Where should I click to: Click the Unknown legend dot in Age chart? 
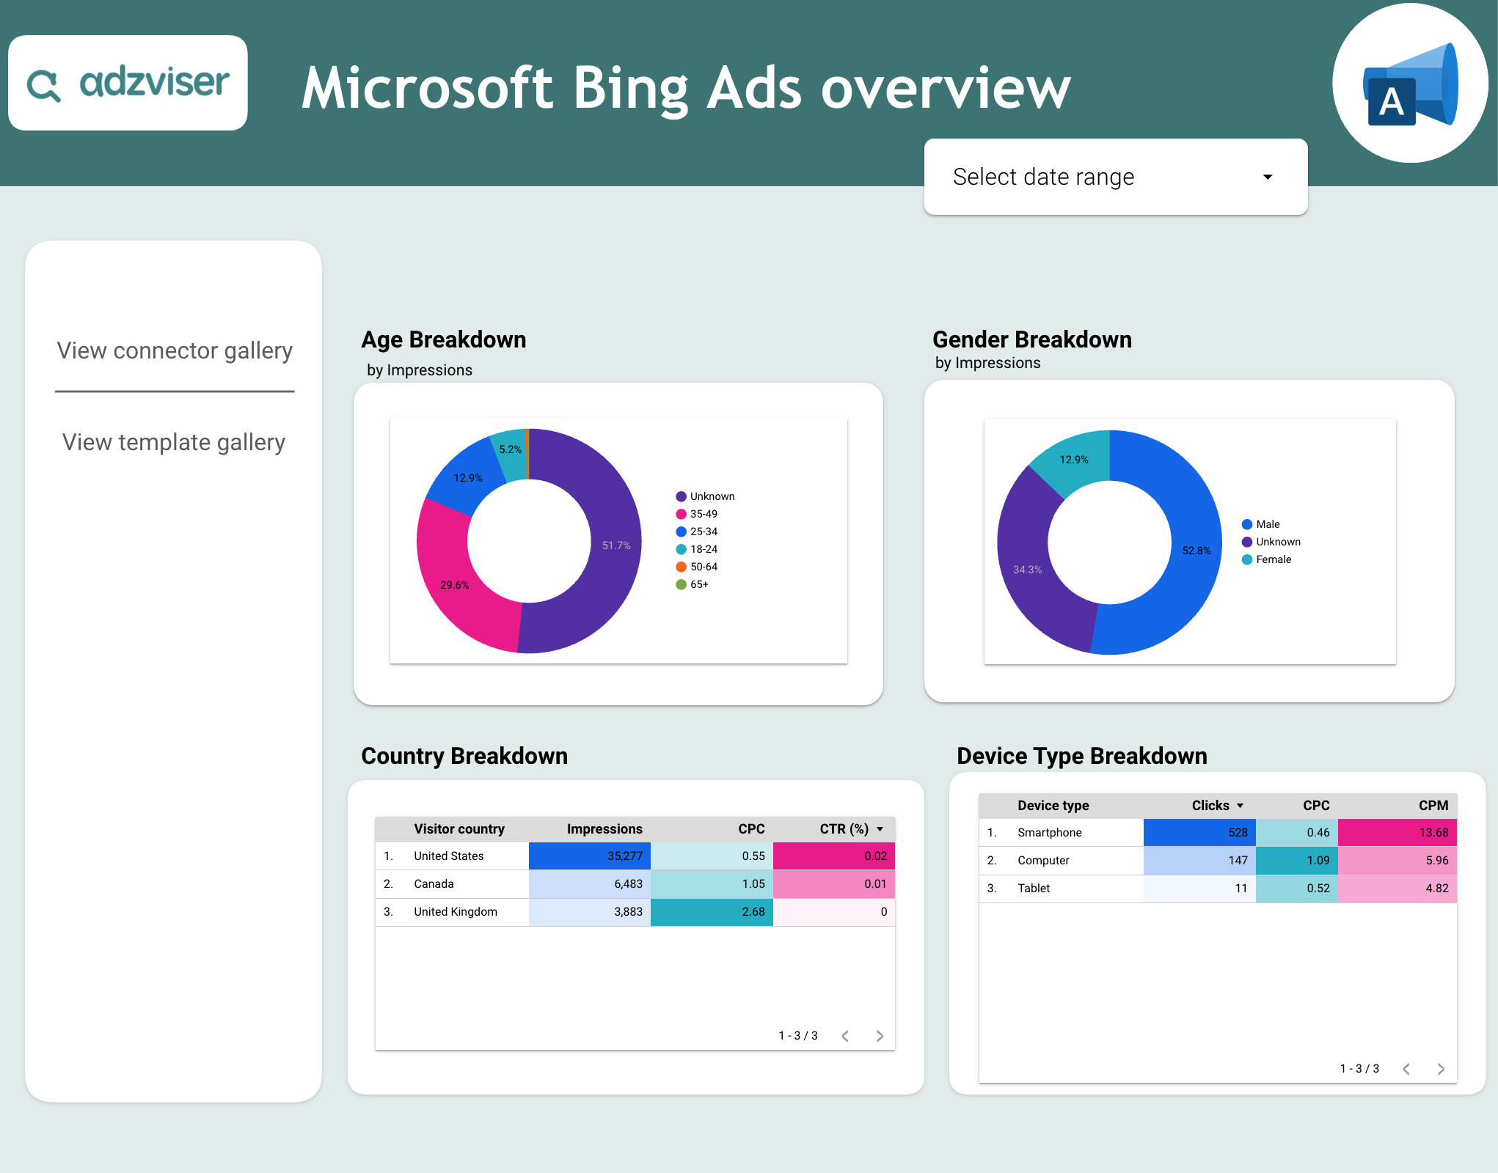(681, 496)
